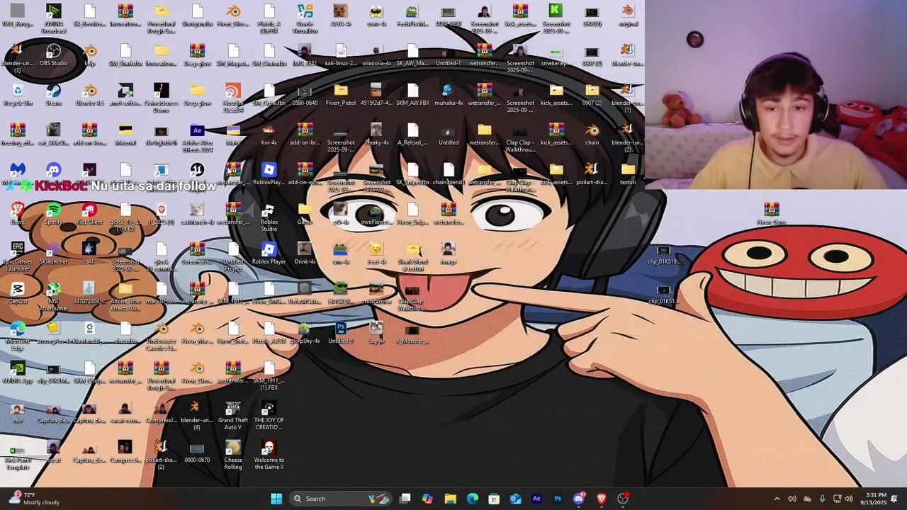Open Grand Theft Auto V shortcut
The width and height of the screenshot is (907, 510).
tap(233, 415)
